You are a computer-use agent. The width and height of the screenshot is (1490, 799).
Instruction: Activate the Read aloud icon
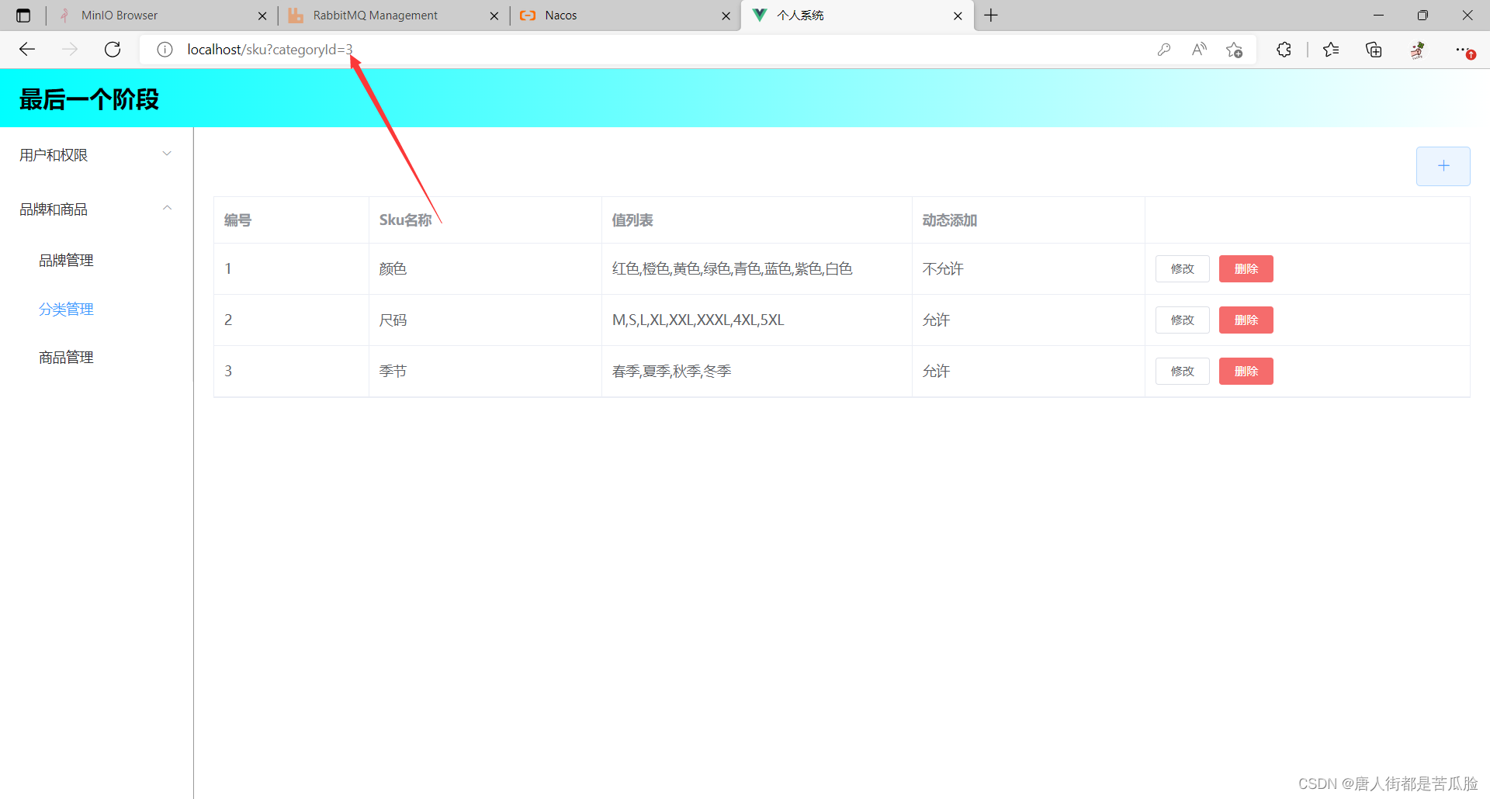pyautogui.click(x=1199, y=50)
